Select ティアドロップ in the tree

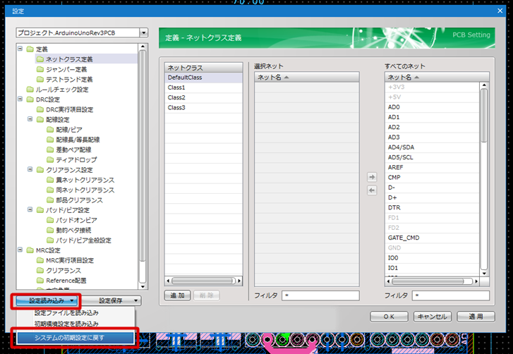click(x=76, y=160)
